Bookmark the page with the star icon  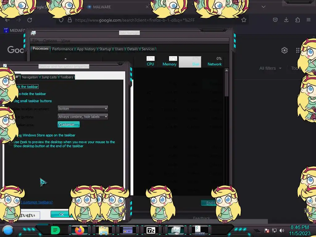click(244, 20)
